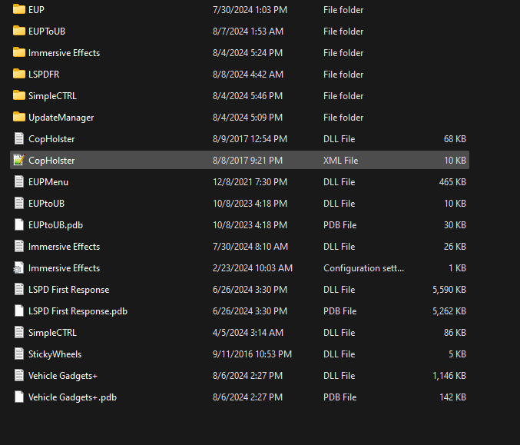Click the EUP folder icon
Viewport: 520px width, 445px height.
click(19, 10)
